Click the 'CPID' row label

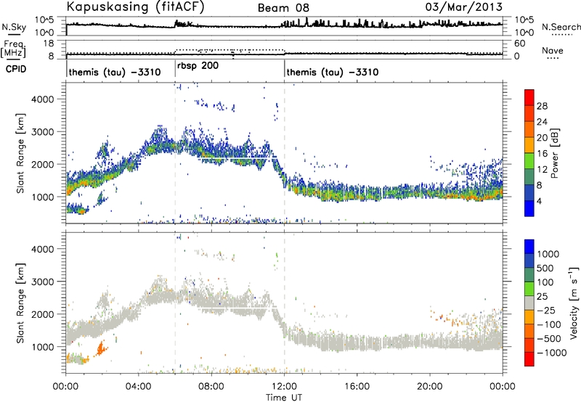[x=16, y=69]
